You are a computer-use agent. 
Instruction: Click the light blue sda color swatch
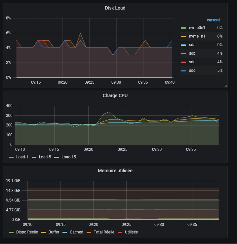183,45
